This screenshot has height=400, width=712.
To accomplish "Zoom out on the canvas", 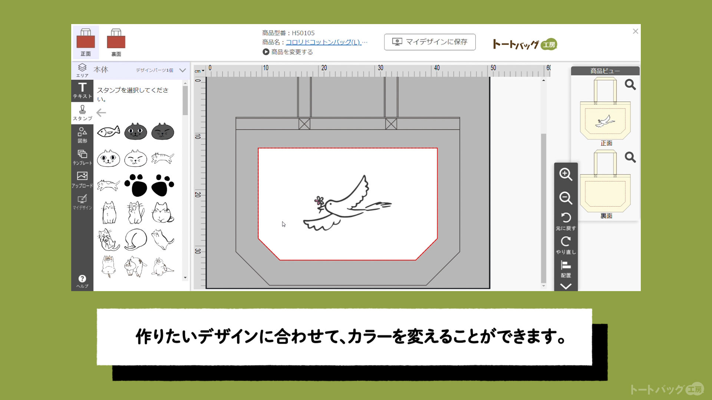I will pyautogui.click(x=566, y=198).
